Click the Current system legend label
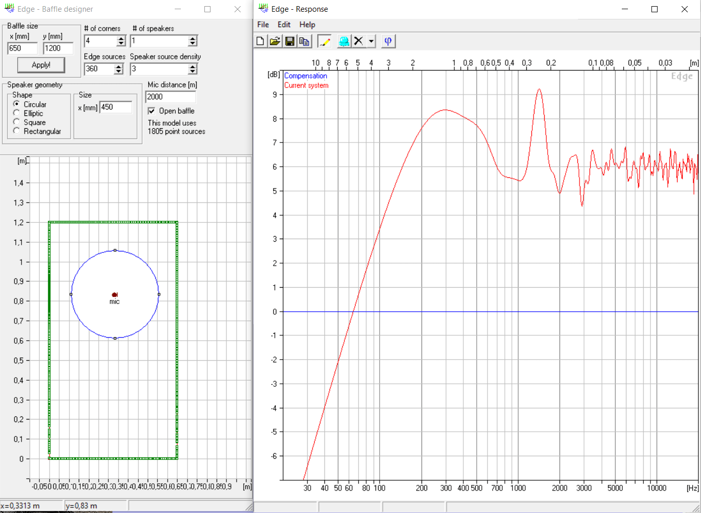701x513 pixels. [x=306, y=85]
